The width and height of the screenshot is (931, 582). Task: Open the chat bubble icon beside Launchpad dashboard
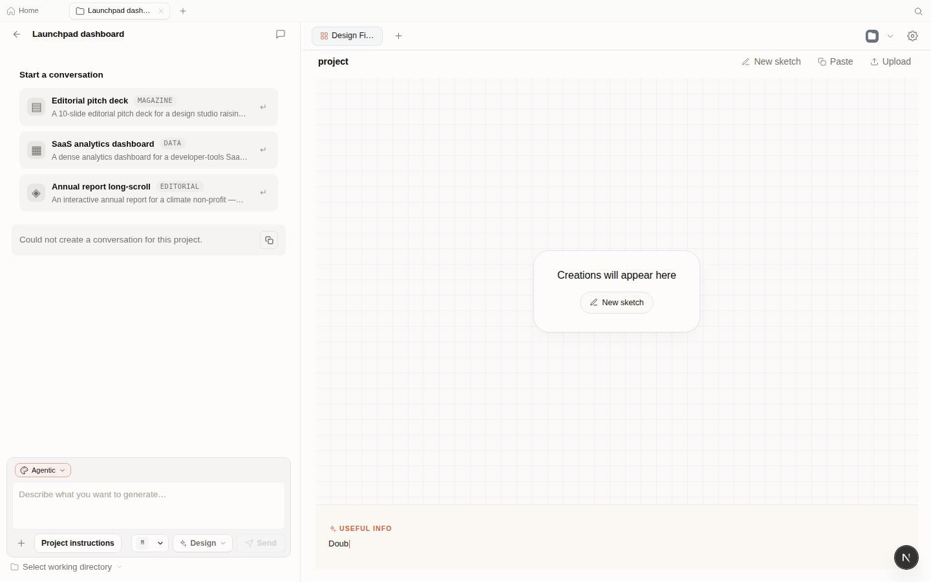(x=281, y=34)
